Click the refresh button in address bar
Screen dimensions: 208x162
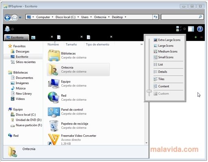[x=156, y=17]
